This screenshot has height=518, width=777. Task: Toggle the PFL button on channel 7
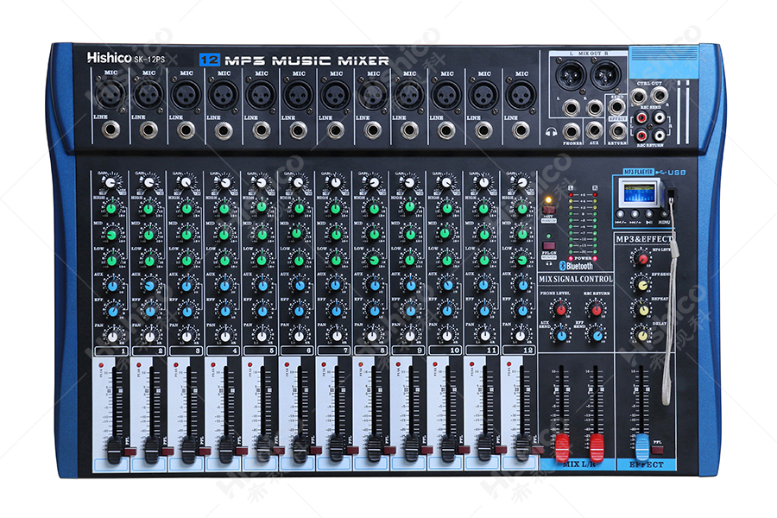click(352, 451)
